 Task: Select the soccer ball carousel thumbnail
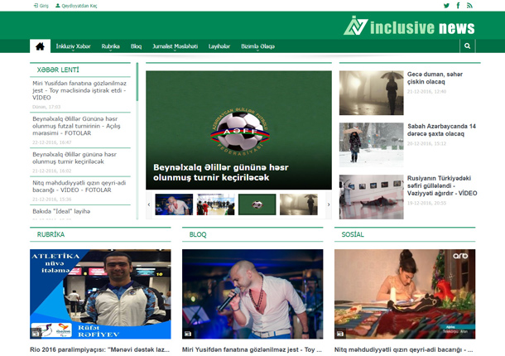257,204
